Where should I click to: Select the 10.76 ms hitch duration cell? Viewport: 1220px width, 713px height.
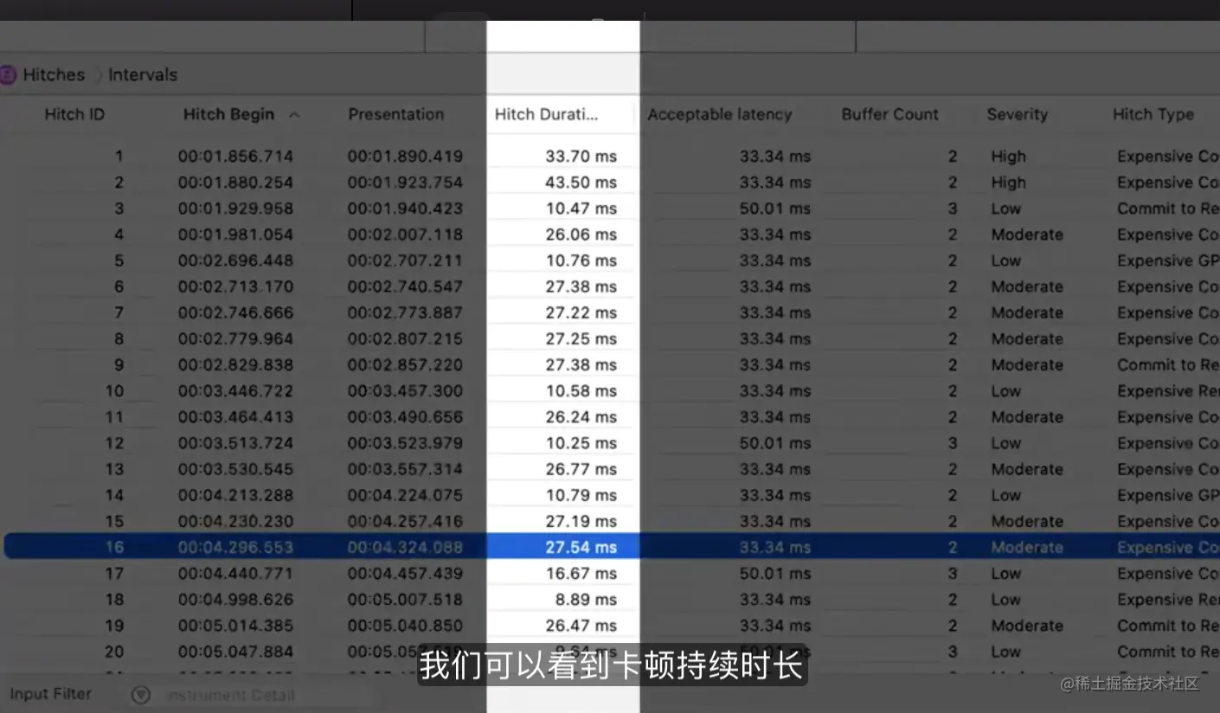(581, 260)
